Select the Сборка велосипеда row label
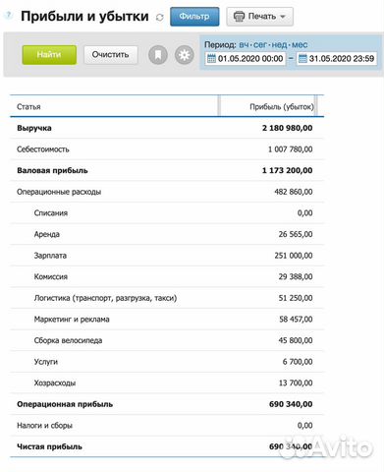384x472 pixels. click(68, 340)
